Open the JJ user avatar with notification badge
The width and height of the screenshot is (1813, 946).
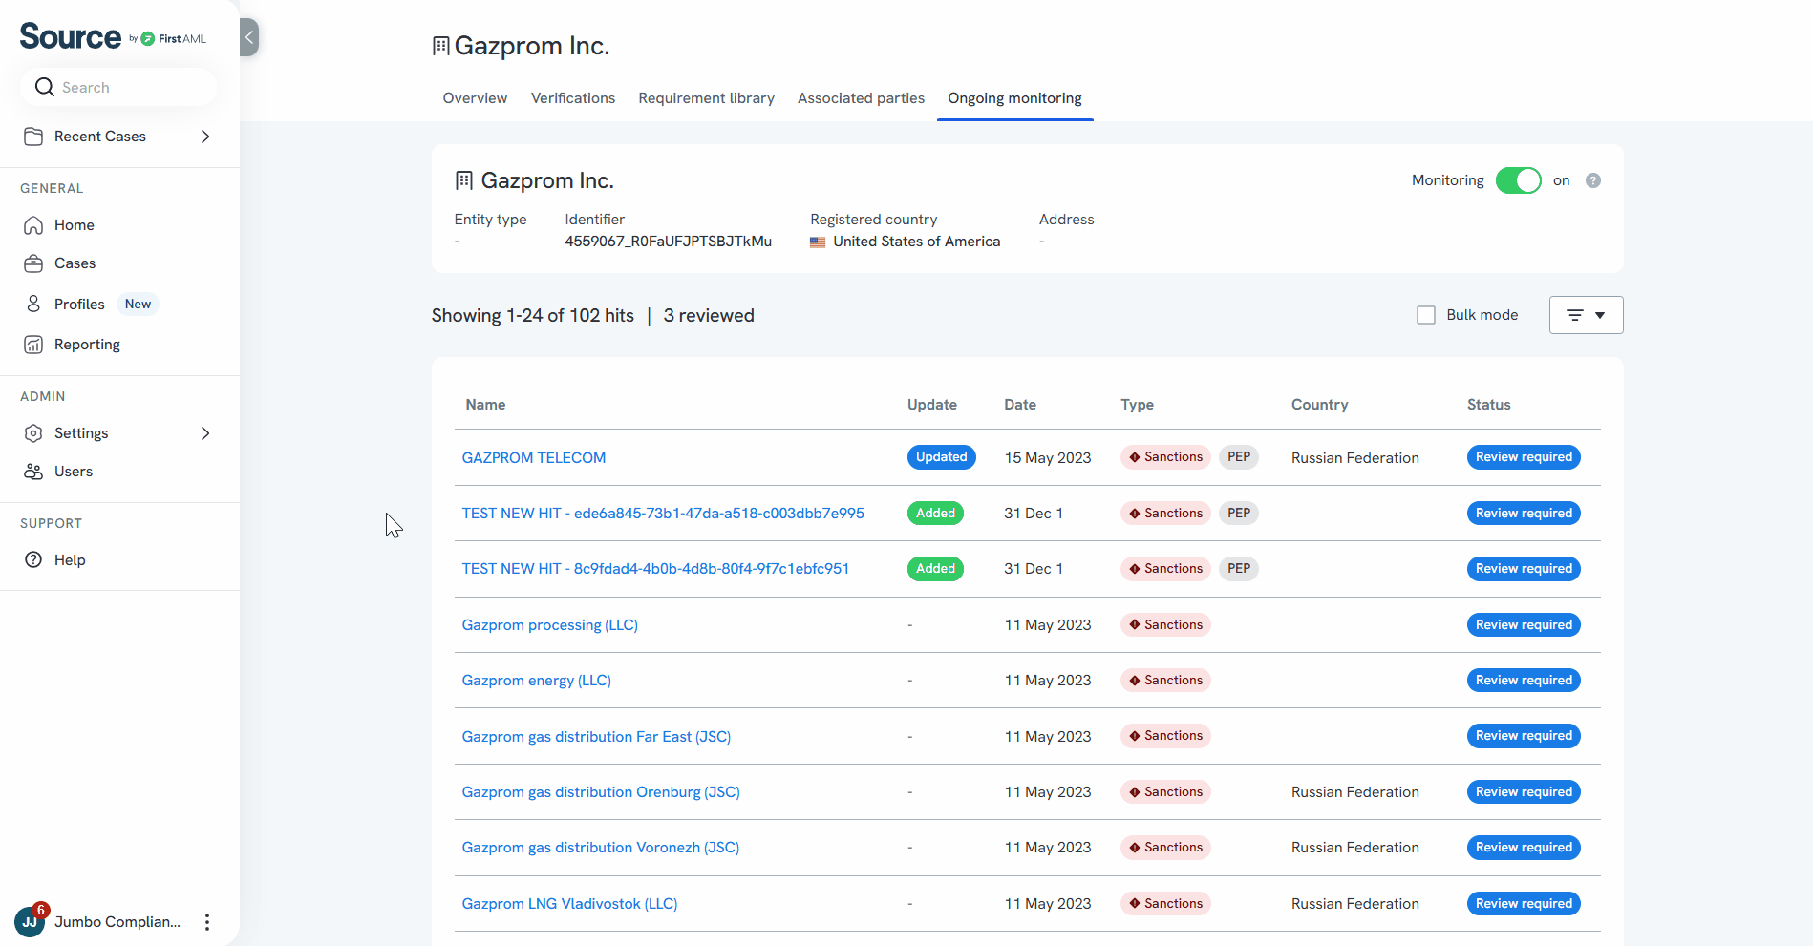pyautogui.click(x=30, y=921)
